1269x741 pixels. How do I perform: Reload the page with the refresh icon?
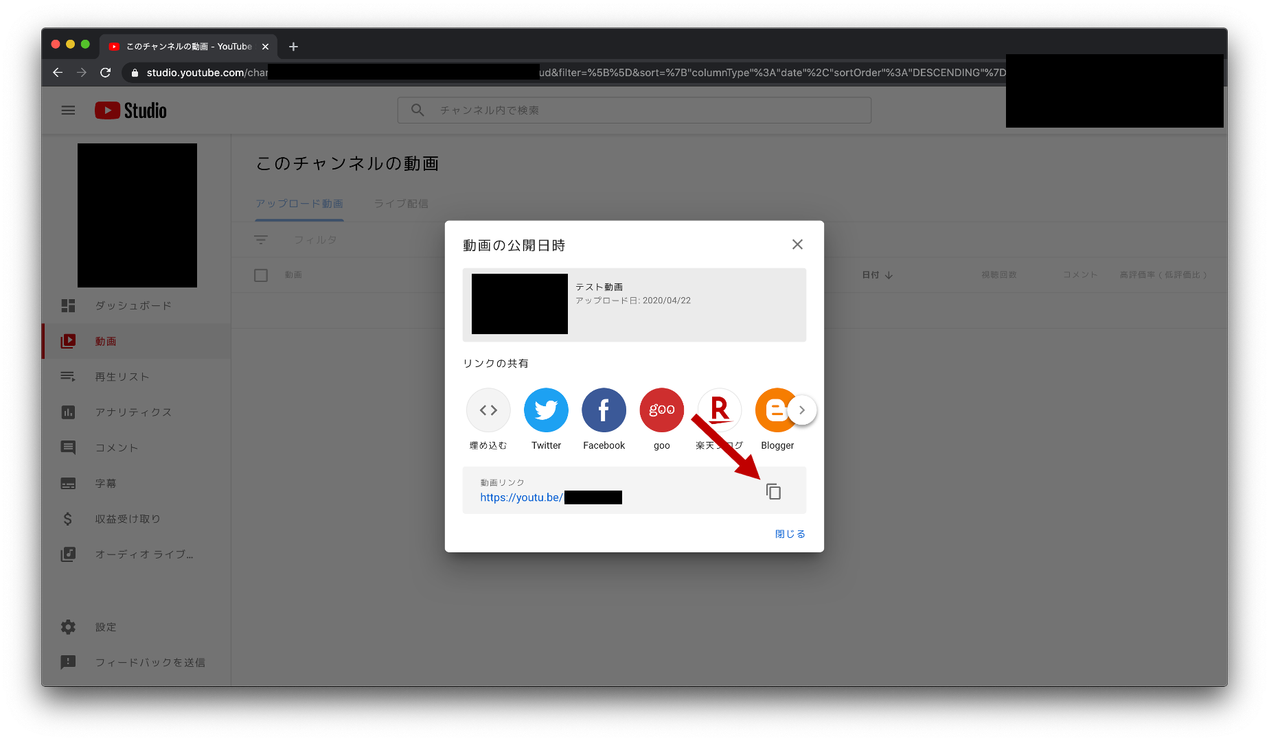[105, 72]
